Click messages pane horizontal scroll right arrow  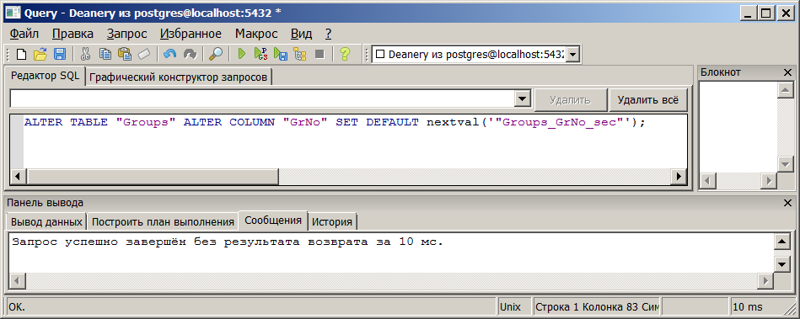[765, 280]
